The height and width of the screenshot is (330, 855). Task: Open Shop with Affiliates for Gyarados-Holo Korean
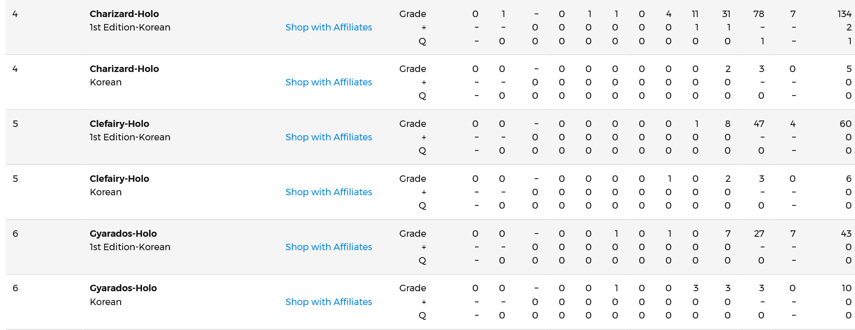[328, 302]
